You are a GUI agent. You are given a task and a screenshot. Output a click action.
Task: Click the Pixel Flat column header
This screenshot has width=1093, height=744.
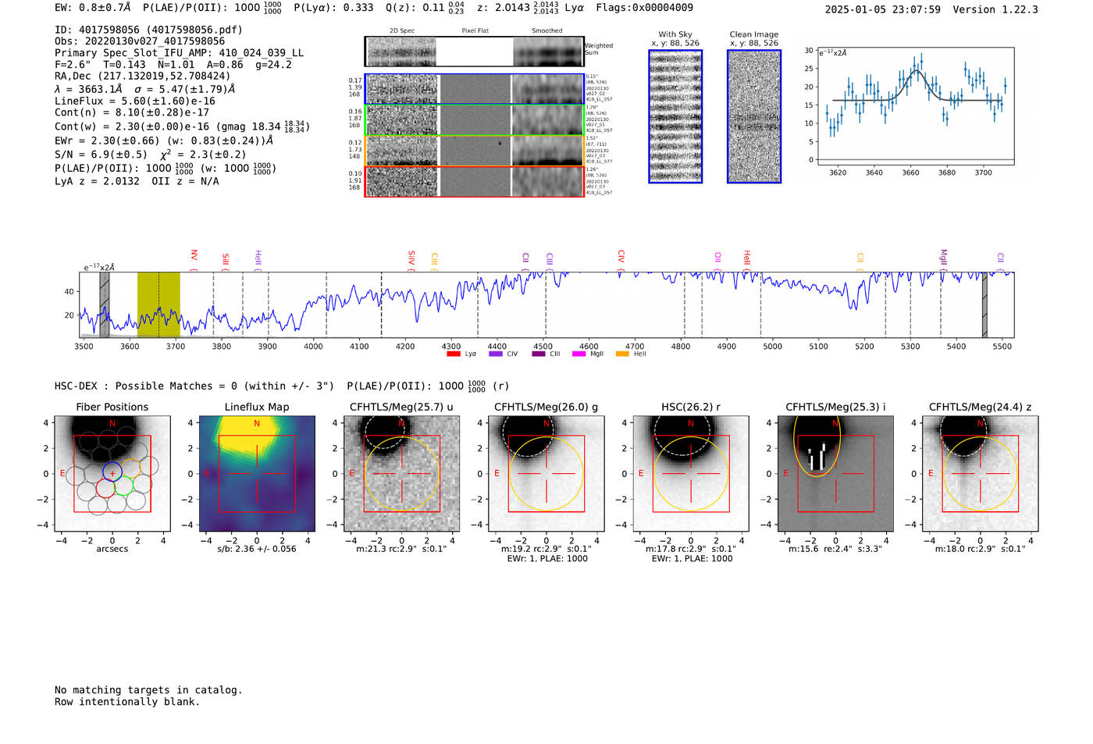475,31
